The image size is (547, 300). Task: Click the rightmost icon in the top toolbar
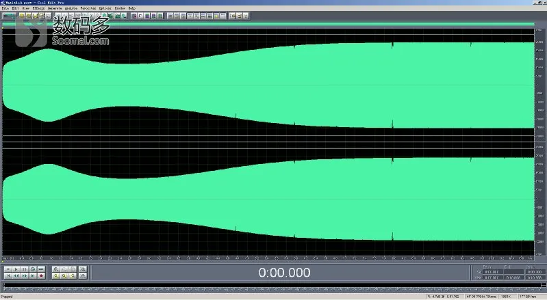[x=246, y=16]
